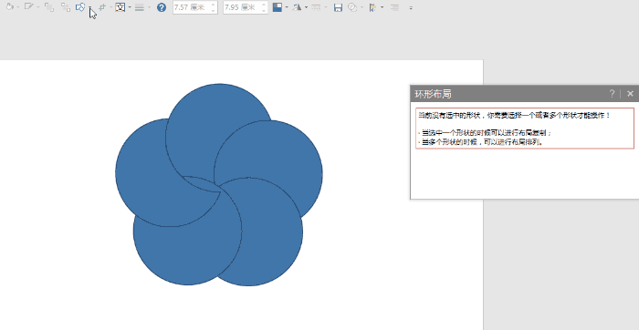Click the boxed picture-frame icon
Viewport: 639px width, 330px height.
coord(120,7)
